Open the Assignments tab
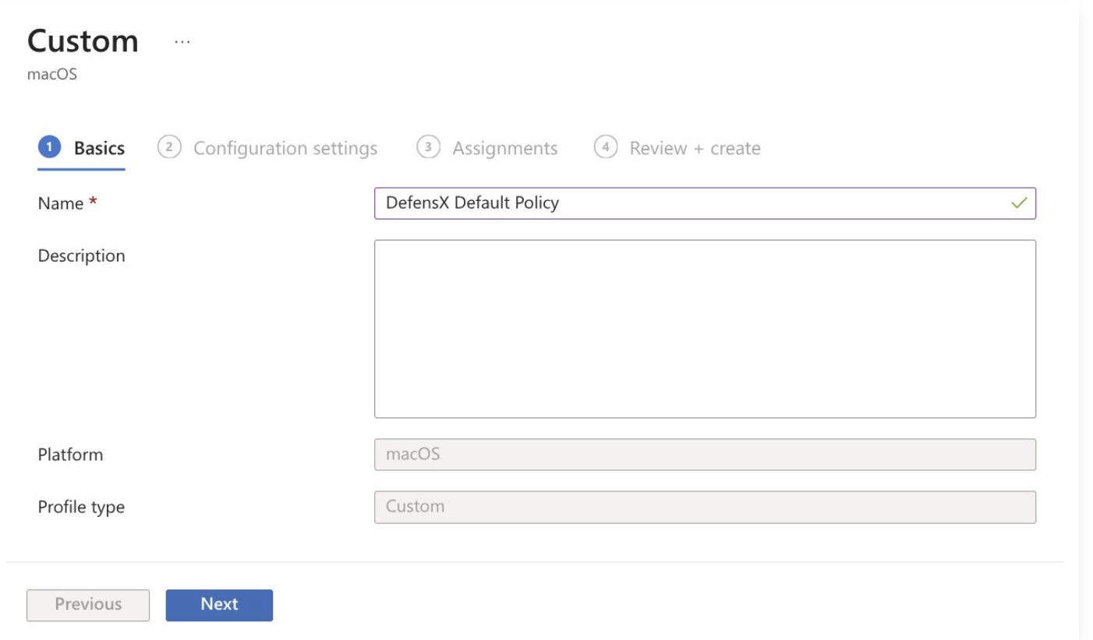 pyautogui.click(x=504, y=148)
